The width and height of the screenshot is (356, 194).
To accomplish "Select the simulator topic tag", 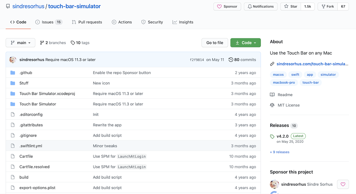I will click(328, 75).
